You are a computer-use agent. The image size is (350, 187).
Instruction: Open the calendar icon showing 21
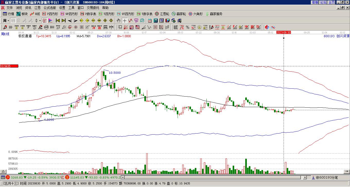pos(150,21)
